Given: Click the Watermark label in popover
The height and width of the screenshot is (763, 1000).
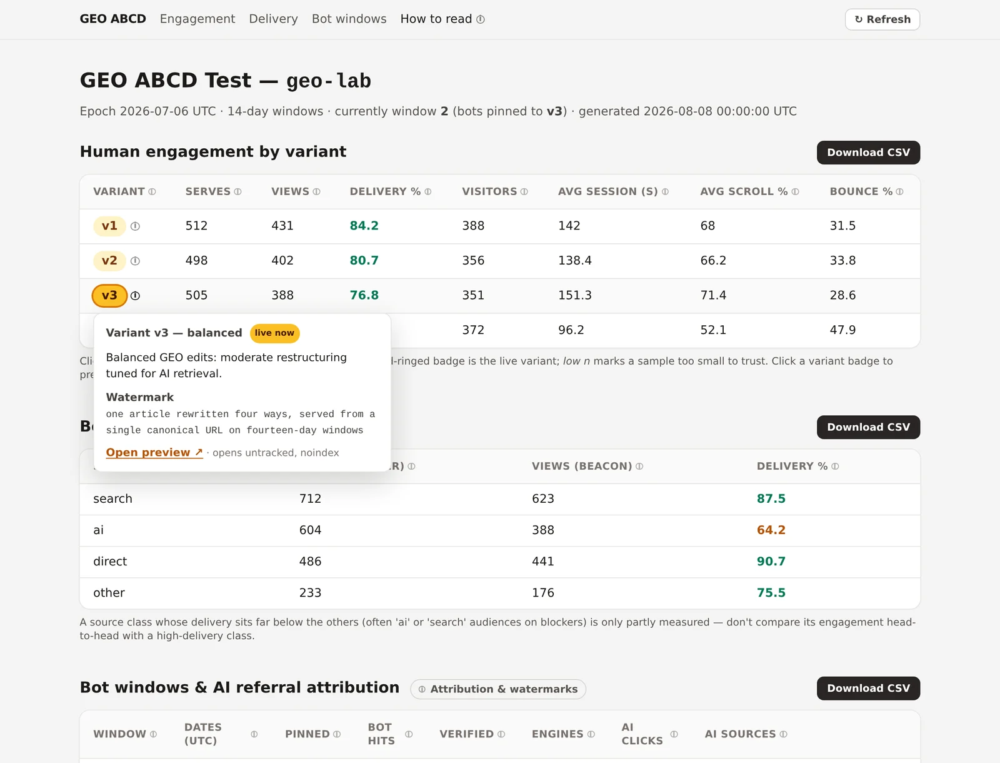Looking at the screenshot, I should point(140,397).
